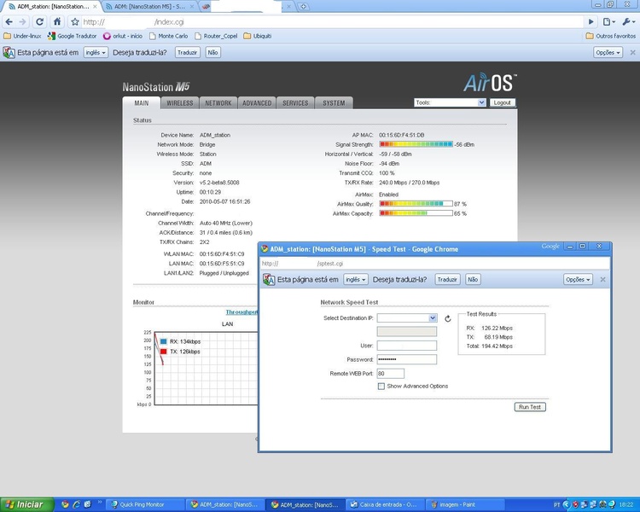Open the wrench settings menu

627,21
